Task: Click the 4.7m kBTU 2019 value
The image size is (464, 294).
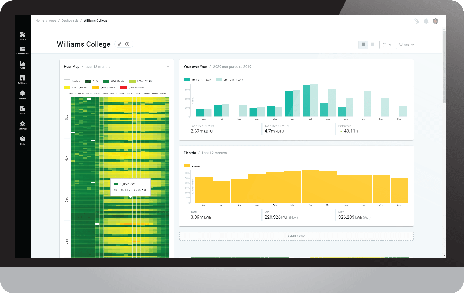Action: coord(274,131)
